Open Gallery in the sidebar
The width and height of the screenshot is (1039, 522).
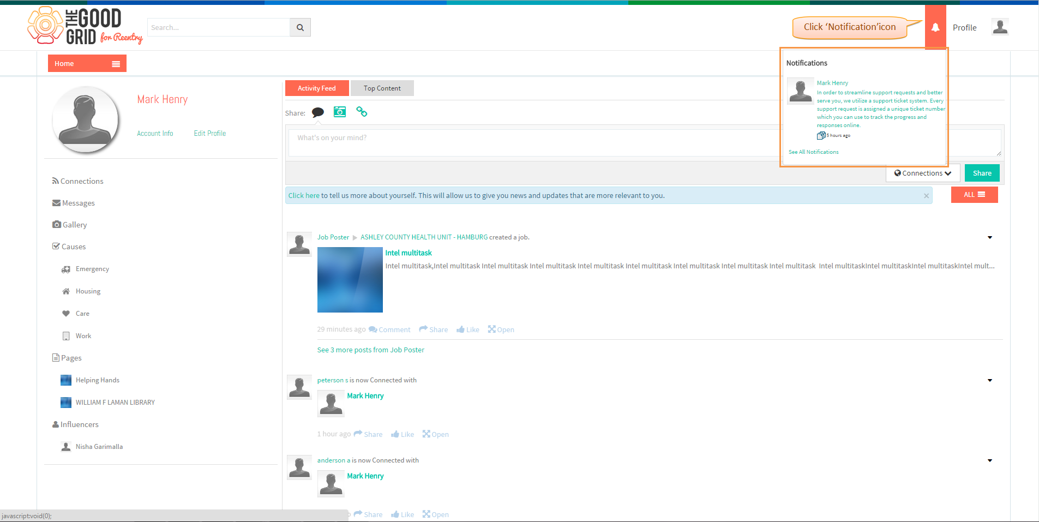(70, 225)
